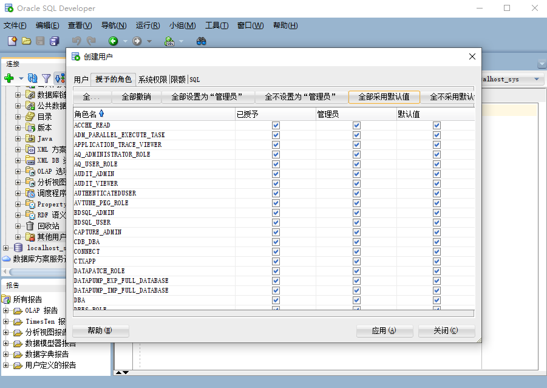Open the SQL Worksheet dropdown arrow
Screen dimensions: 547x388
pyautogui.click(x=181, y=41)
